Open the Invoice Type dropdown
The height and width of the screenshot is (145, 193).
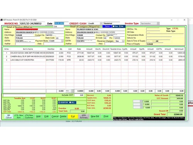[x=158, y=23]
